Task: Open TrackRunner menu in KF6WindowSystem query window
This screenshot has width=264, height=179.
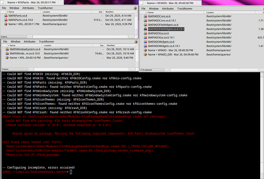Action: pos(46,42)
